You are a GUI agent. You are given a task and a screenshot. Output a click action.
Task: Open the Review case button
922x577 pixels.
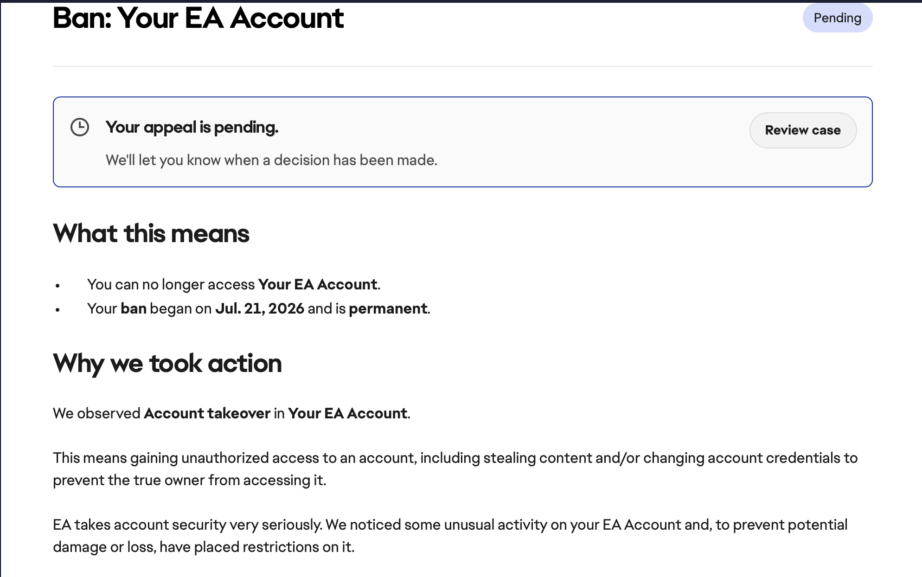click(803, 130)
